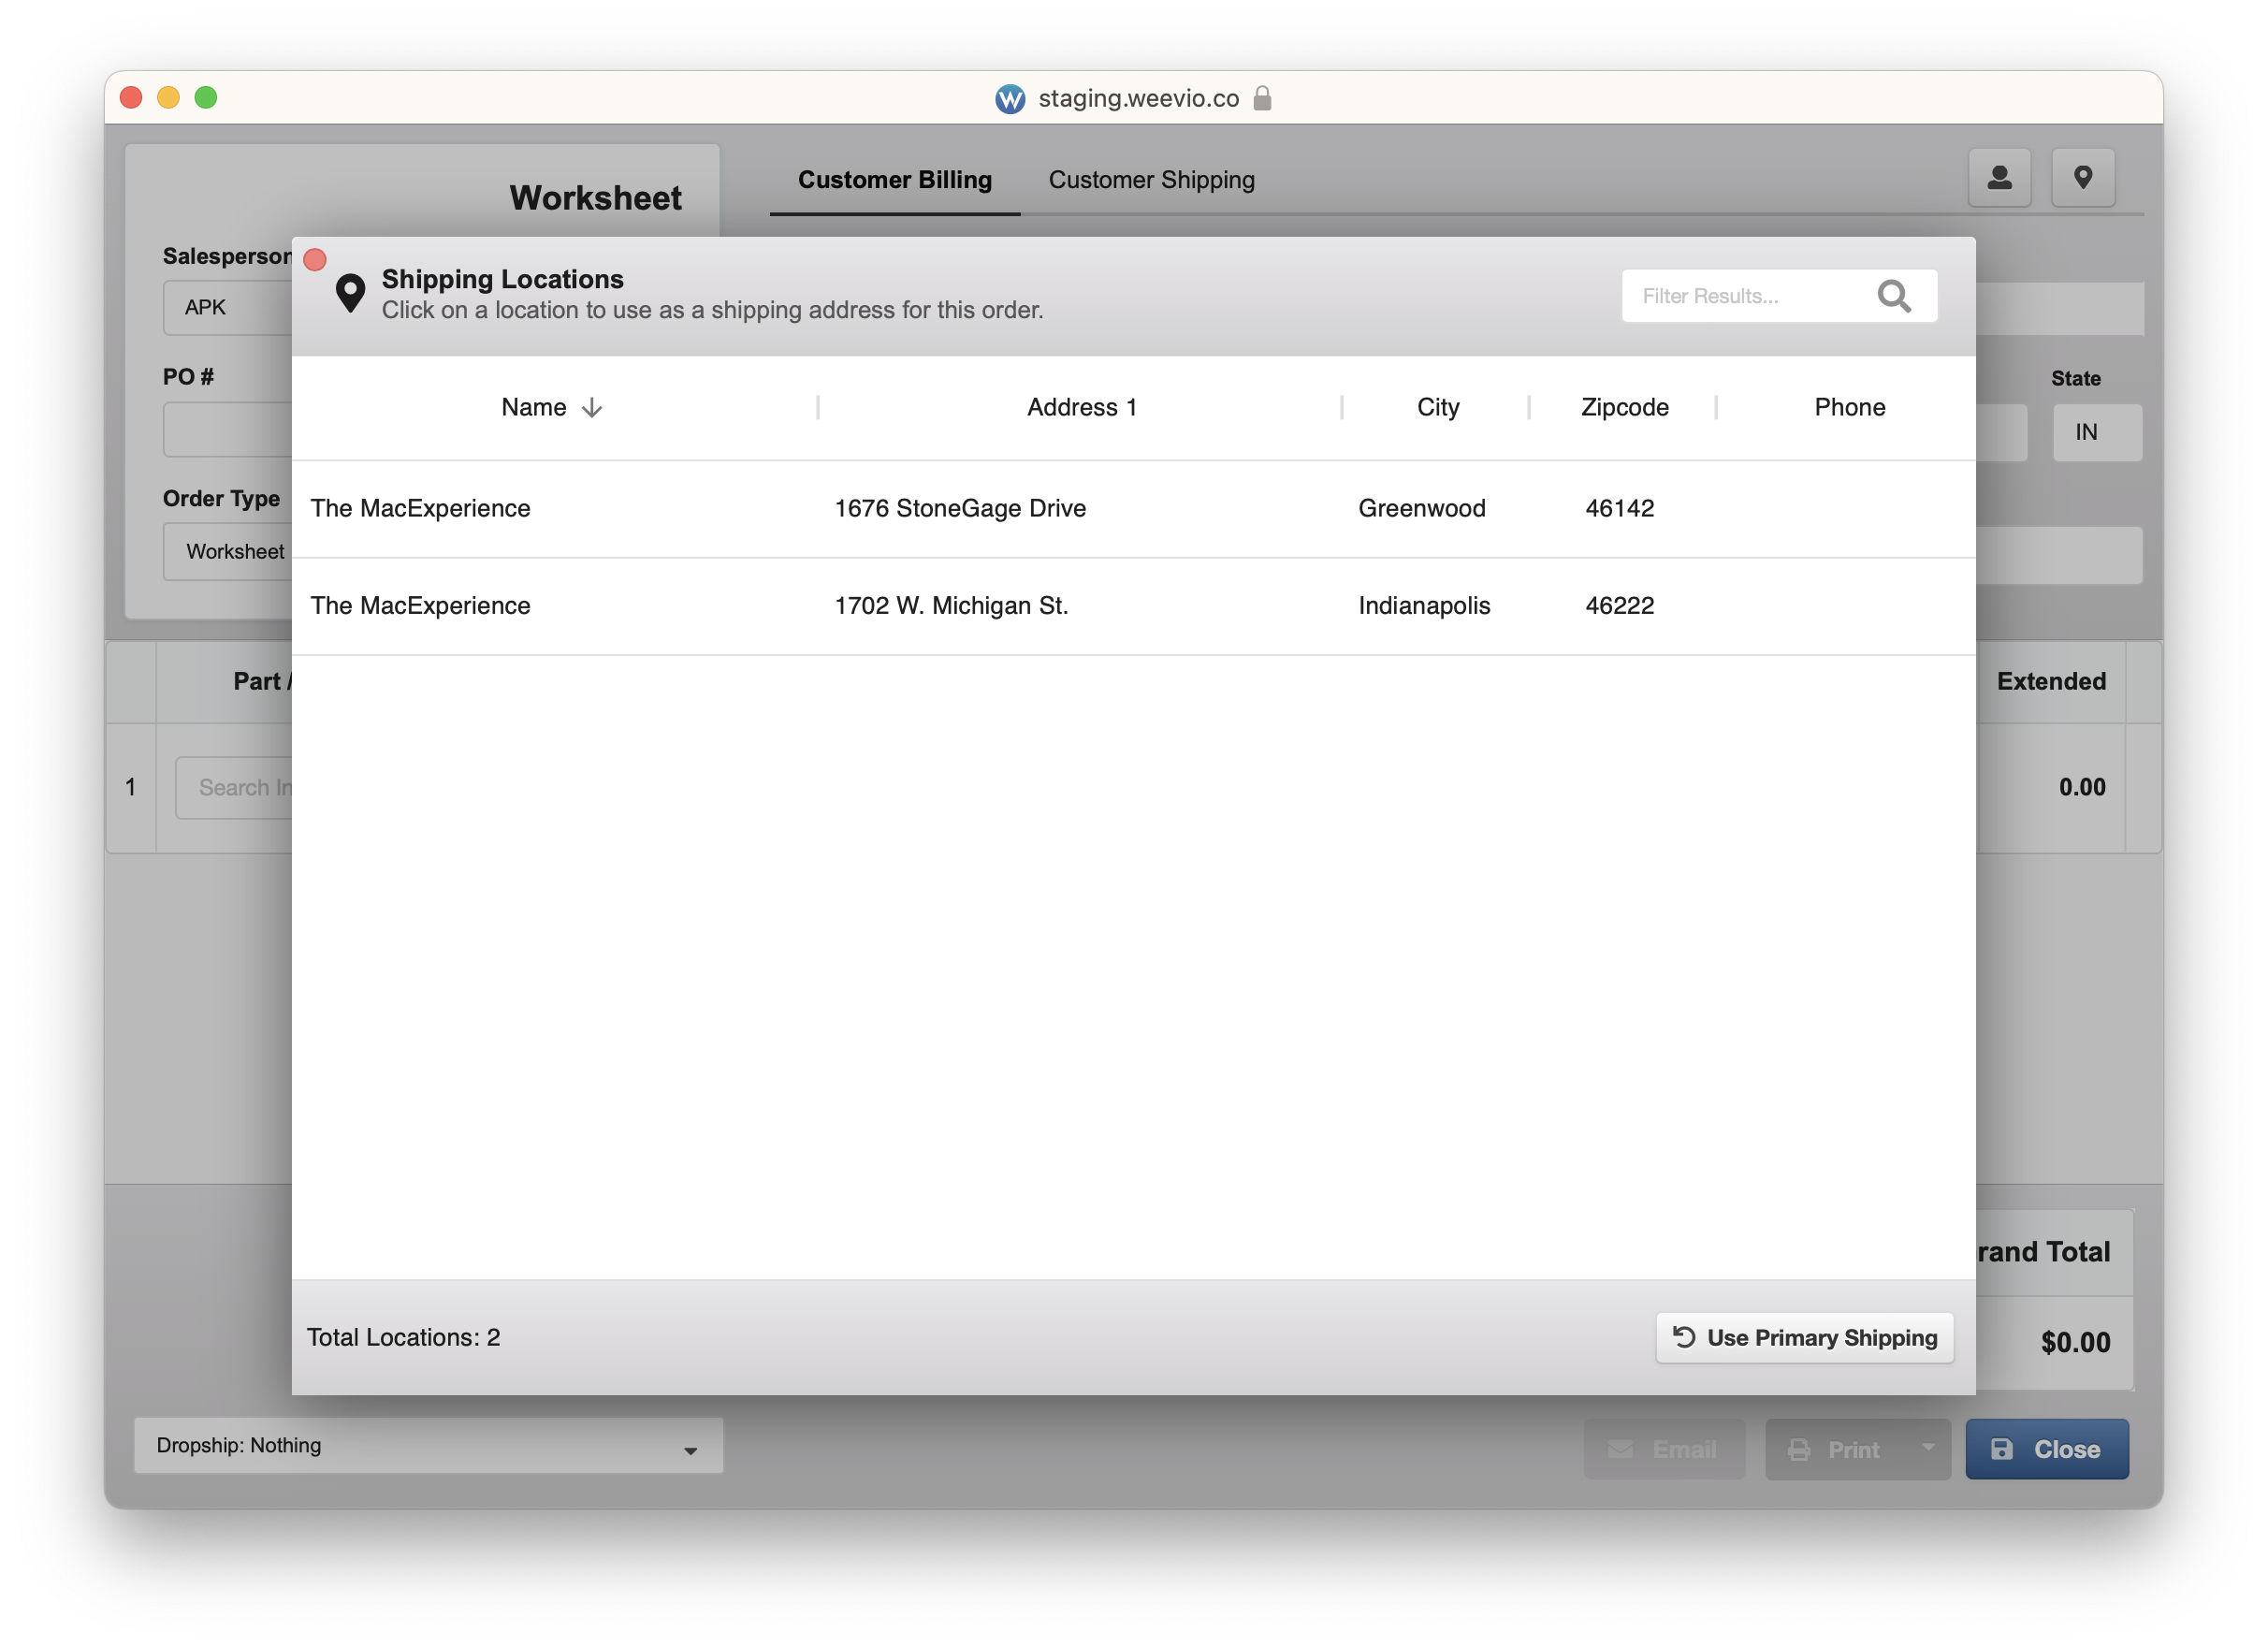Click the Name column sort arrow
The width and height of the screenshot is (2268, 1647).
(592, 408)
